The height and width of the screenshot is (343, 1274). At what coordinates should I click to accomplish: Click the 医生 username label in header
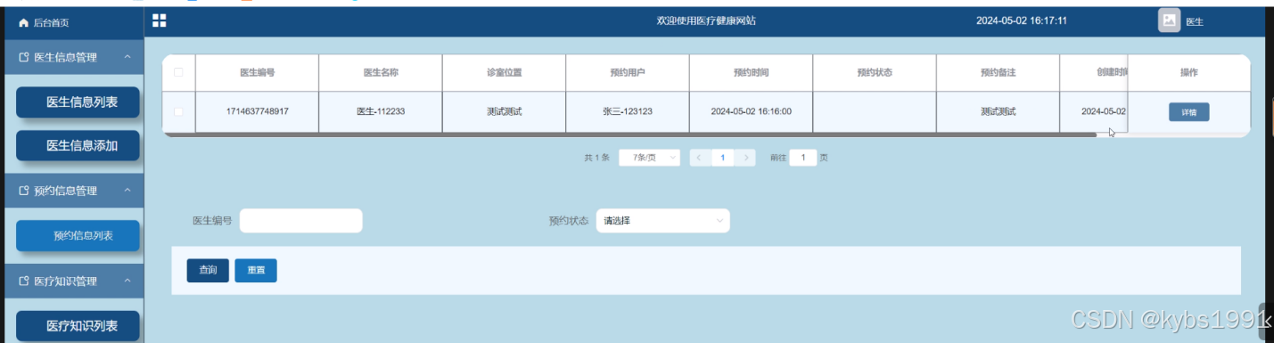(x=1195, y=21)
